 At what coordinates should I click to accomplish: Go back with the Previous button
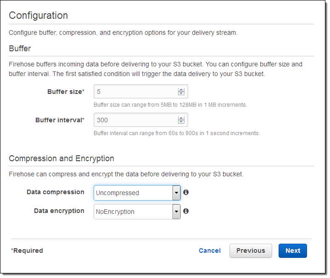pyautogui.click(x=251, y=251)
